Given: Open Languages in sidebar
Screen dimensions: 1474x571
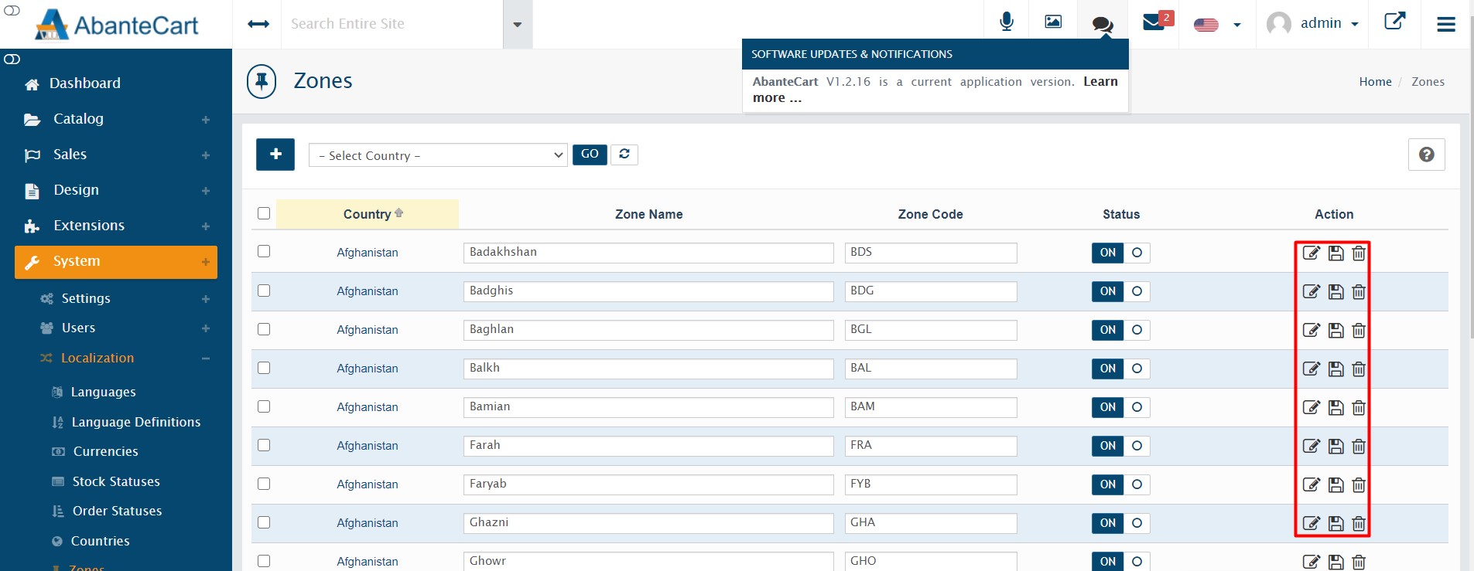Looking at the screenshot, I should [x=103, y=393].
